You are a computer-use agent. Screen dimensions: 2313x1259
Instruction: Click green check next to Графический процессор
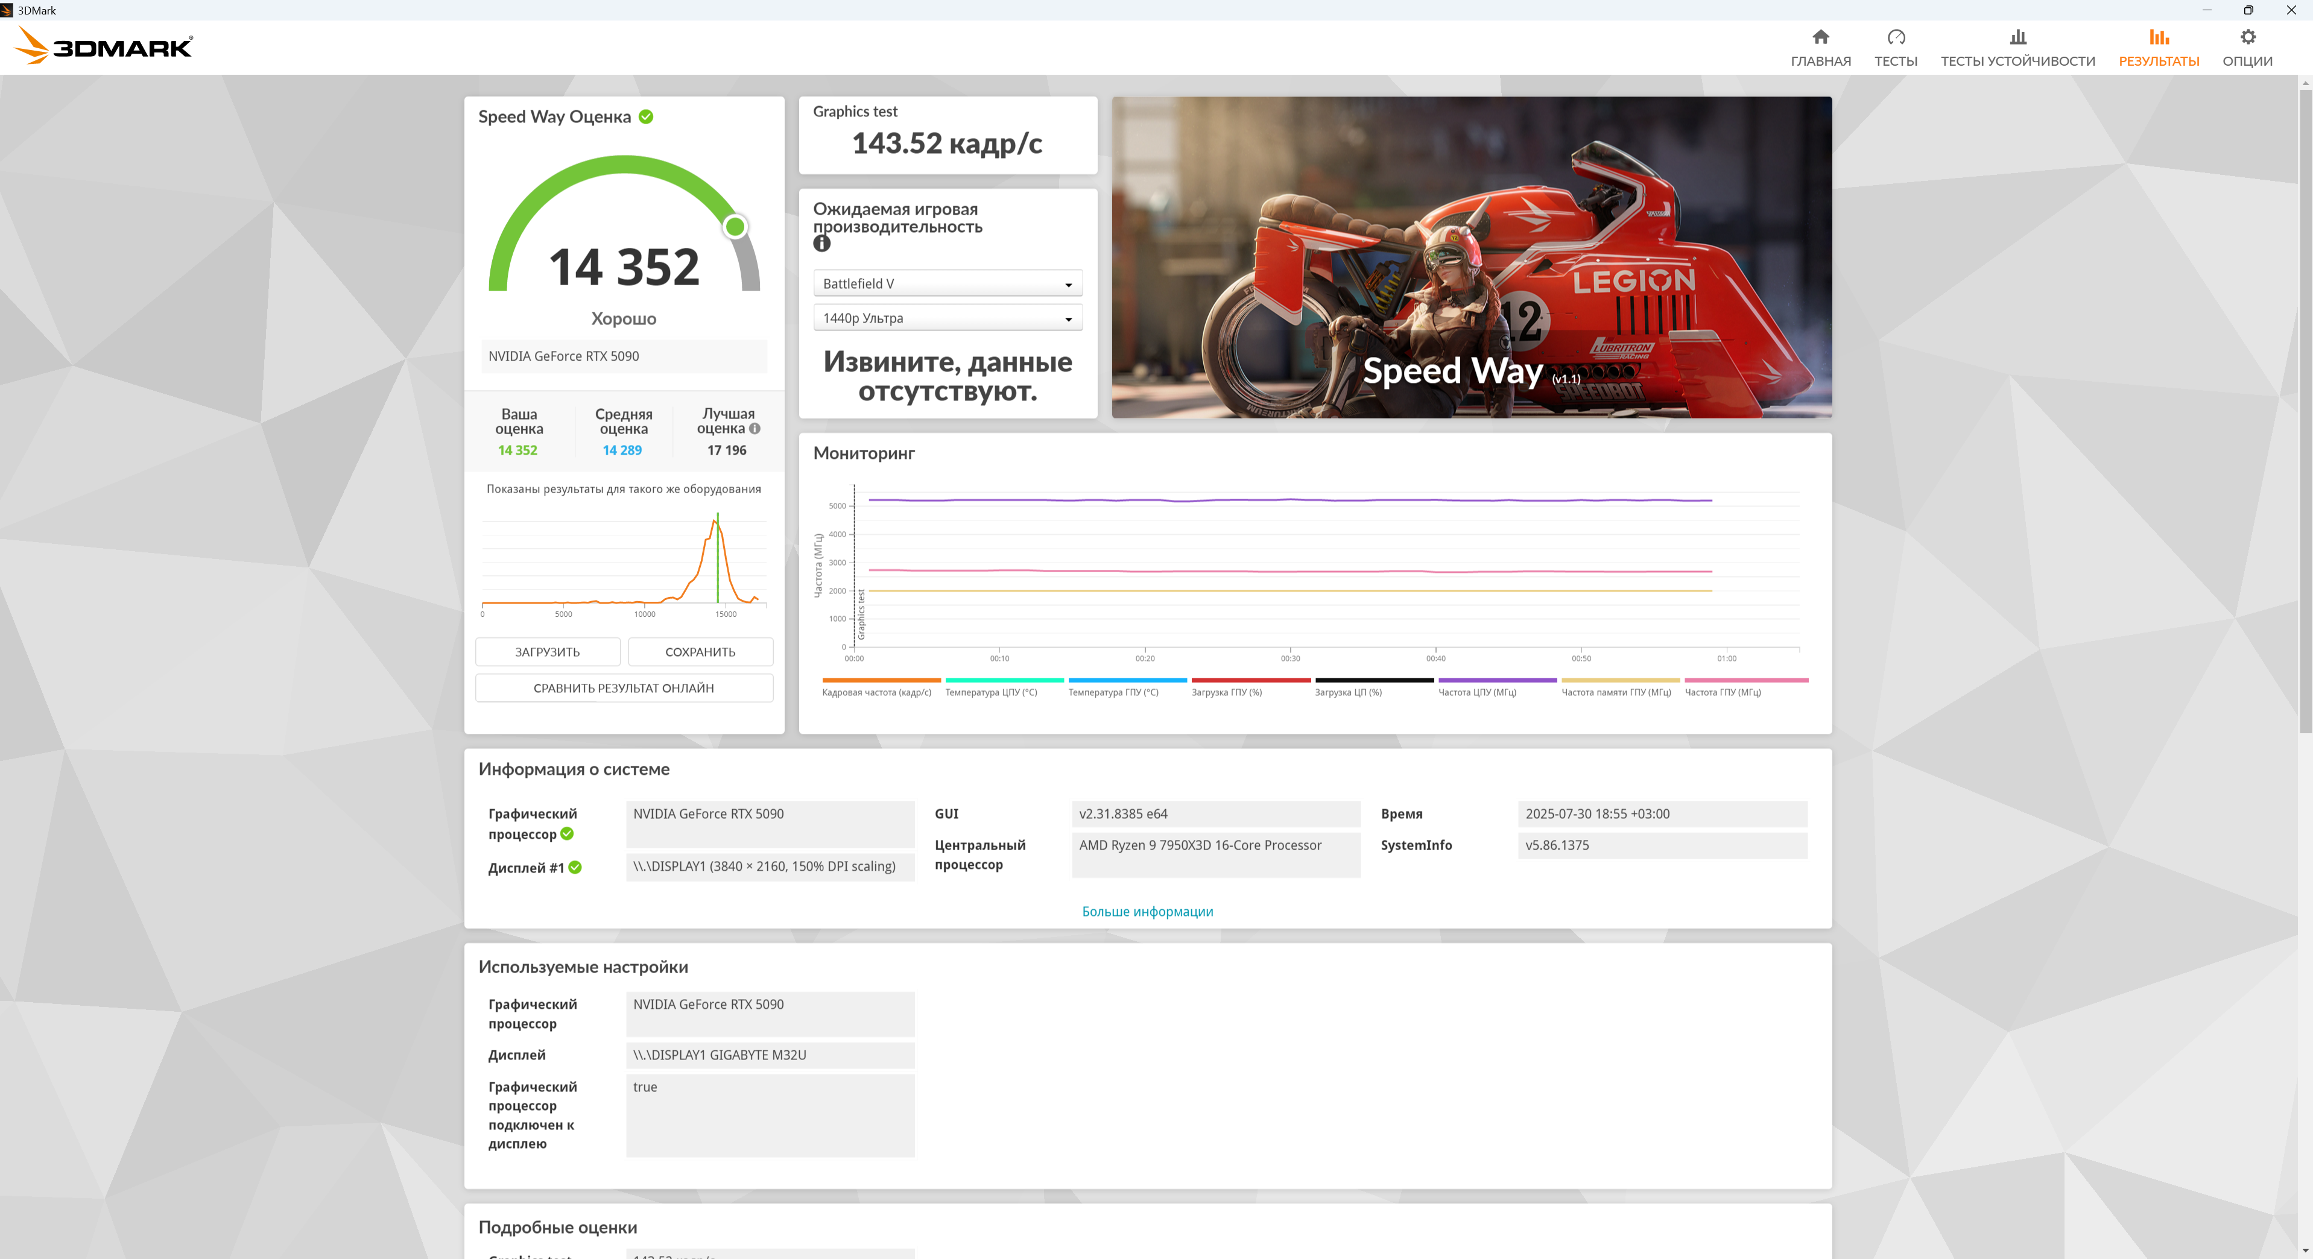click(566, 834)
